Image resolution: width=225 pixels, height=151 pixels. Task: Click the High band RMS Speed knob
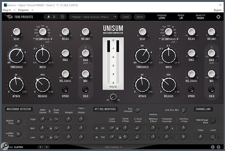click(42, 119)
